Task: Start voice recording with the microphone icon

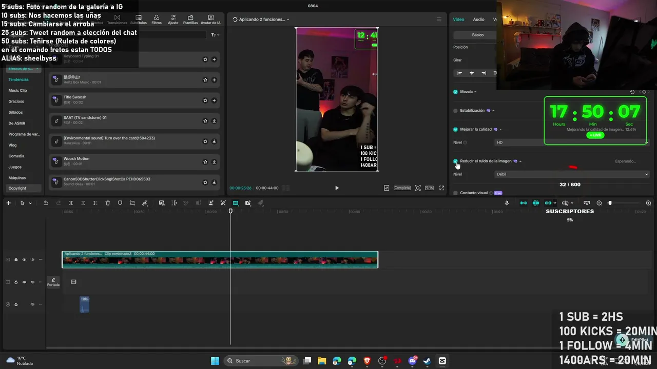Action: (507, 203)
